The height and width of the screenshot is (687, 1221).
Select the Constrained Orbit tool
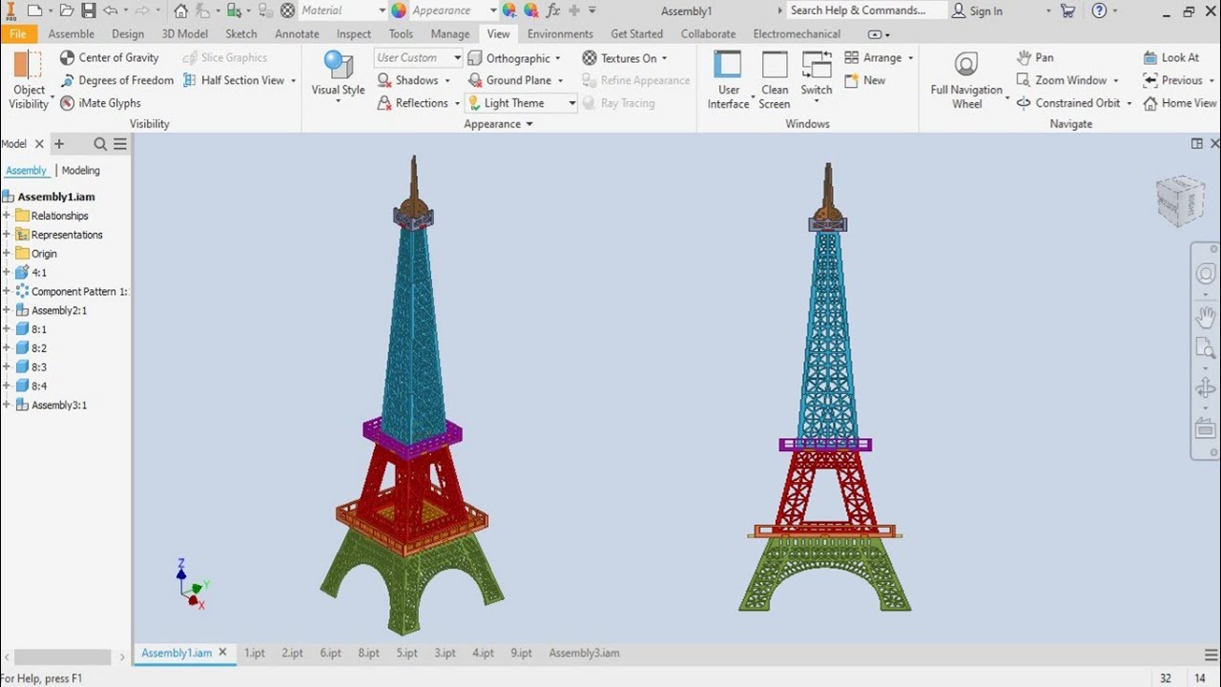[1068, 103]
